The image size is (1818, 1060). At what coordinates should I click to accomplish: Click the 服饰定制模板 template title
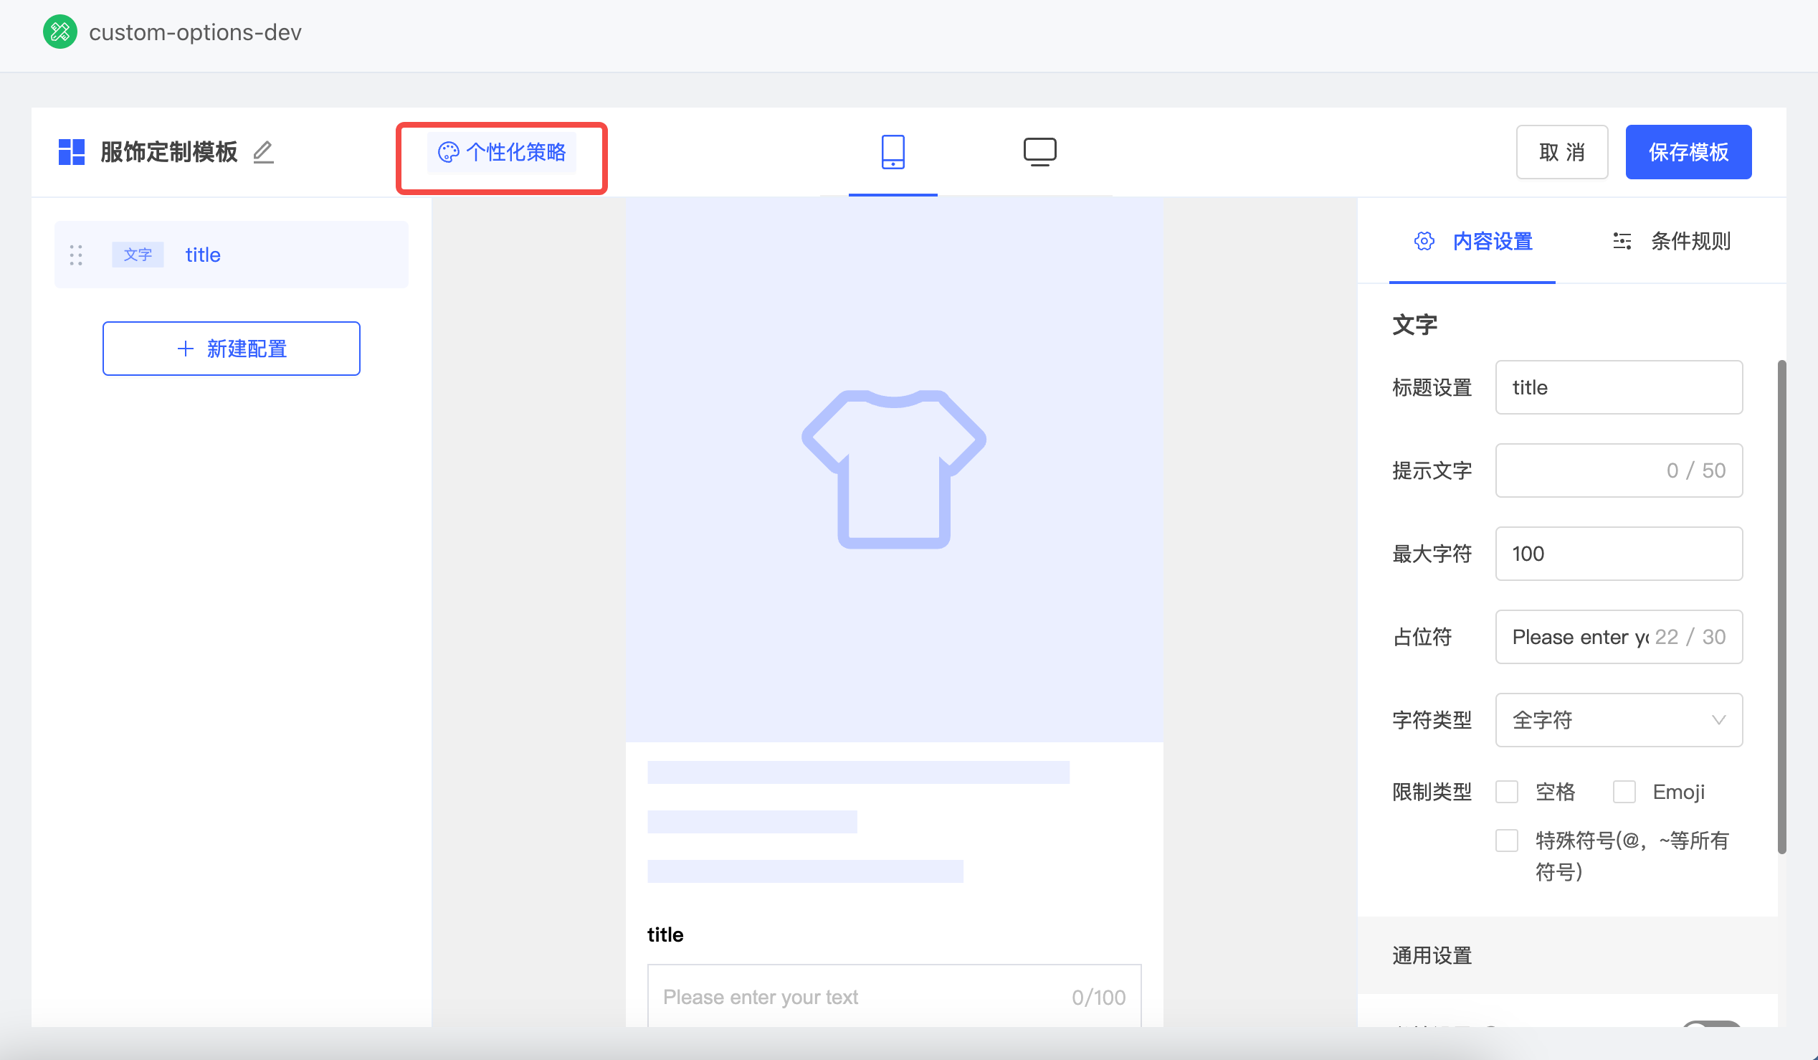click(x=168, y=151)
